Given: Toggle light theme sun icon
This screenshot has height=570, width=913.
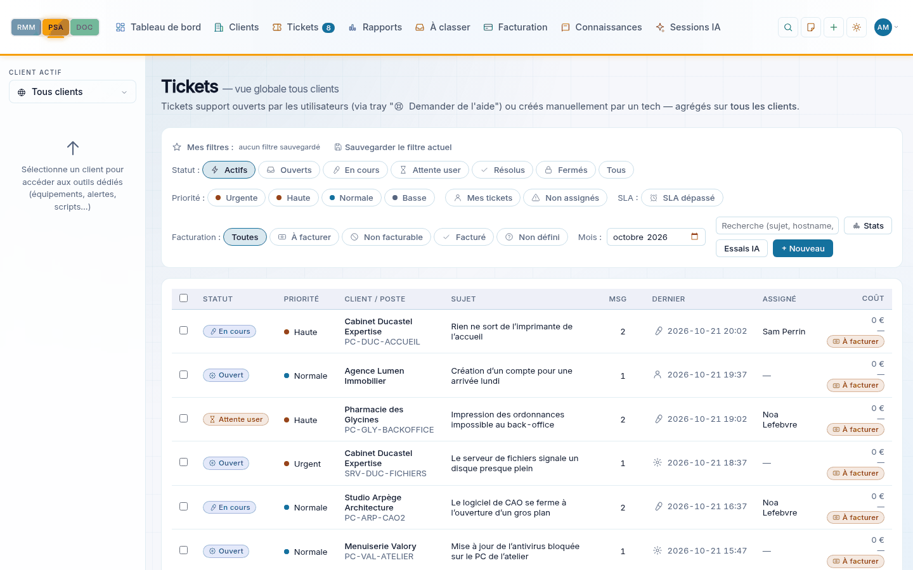Looking at the screenshot, I should (x=857, y=27).
